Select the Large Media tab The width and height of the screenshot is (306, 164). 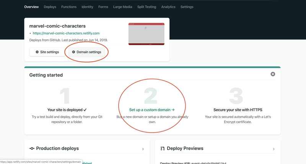pyautogui.click(x=122, y=7)
